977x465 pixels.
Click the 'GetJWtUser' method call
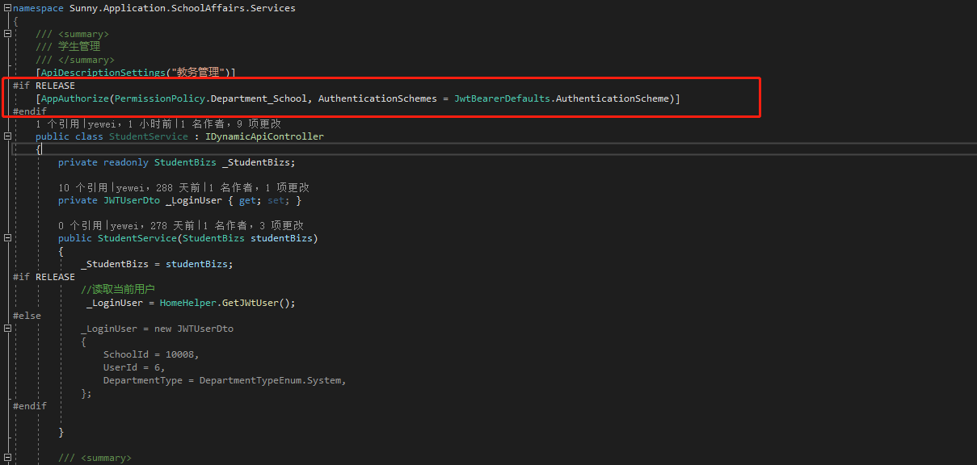[251, 303]
